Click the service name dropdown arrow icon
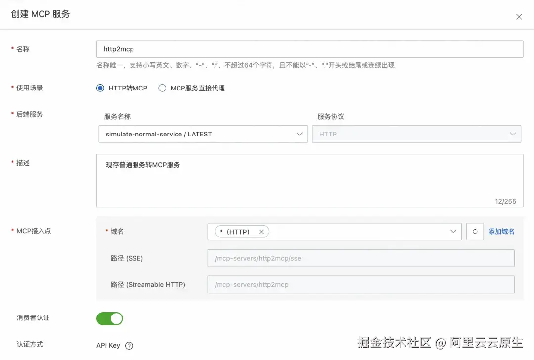This screenshot has height=360, width=534. coord(299,134)
